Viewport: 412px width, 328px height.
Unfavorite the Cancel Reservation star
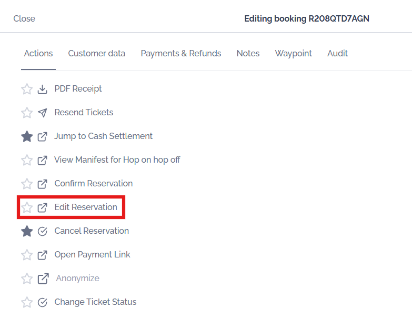27,231
